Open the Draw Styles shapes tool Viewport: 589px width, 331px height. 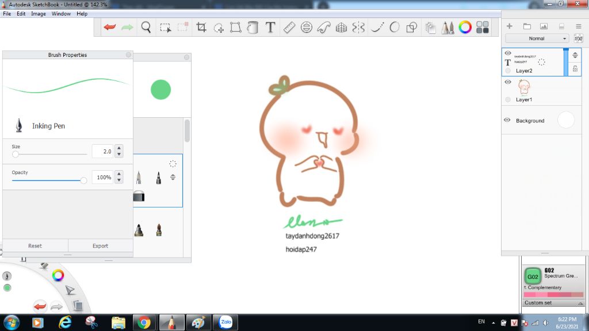[x=412, y=27]
